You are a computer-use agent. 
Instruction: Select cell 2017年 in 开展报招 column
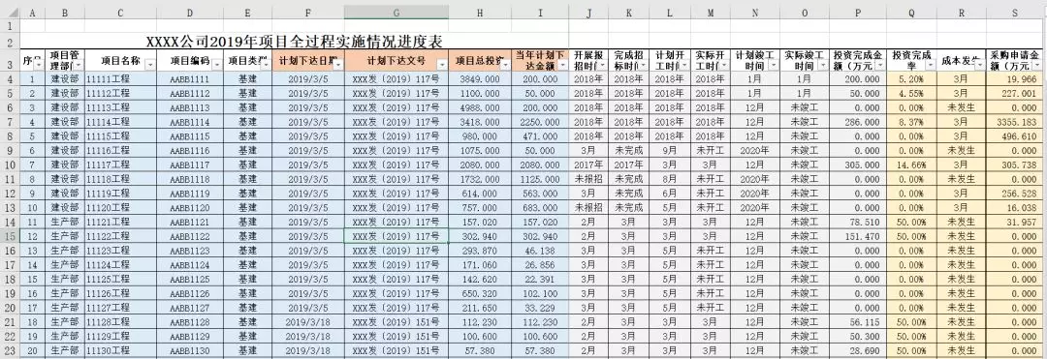click(x=588, y=165)
